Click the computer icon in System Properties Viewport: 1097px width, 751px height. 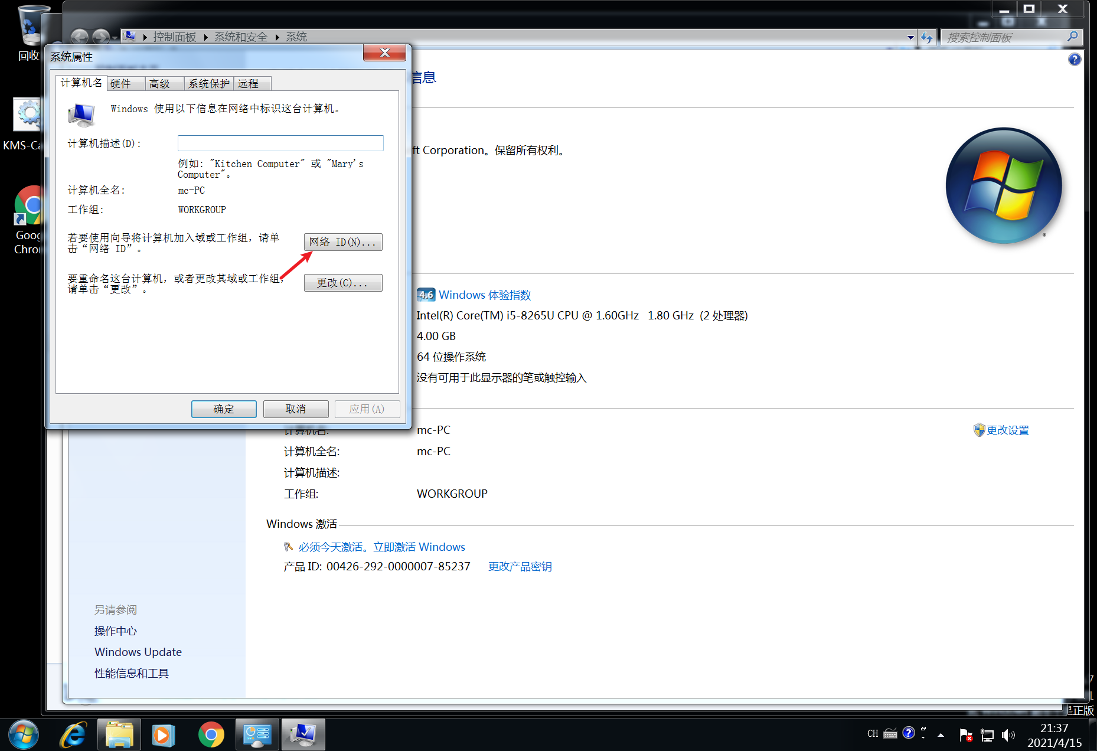[81, 115]
